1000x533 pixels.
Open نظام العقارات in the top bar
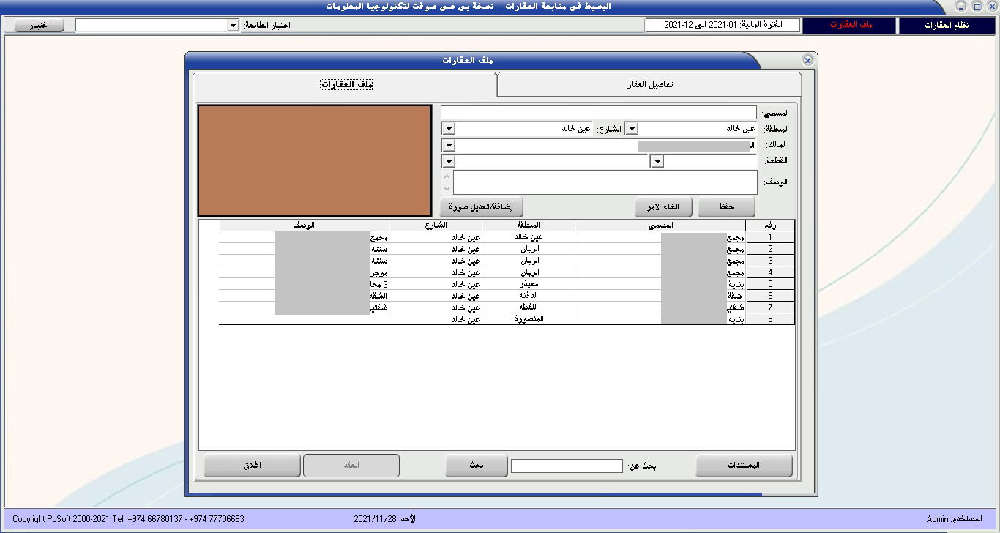tap(947, 26)
